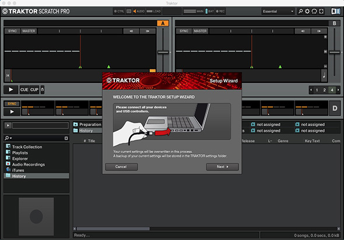Open the search options magnifier dropdown

click(x=8, y=138)
